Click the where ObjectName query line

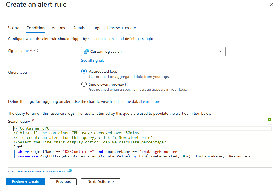97,152
